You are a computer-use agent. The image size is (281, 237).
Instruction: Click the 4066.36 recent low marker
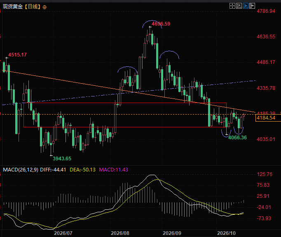point(237,138)
